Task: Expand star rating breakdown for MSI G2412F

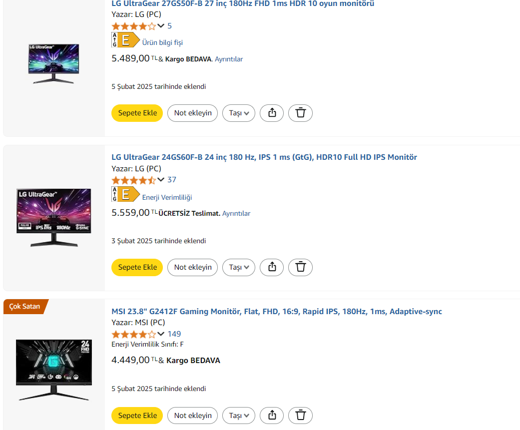Action: point(161,334)
